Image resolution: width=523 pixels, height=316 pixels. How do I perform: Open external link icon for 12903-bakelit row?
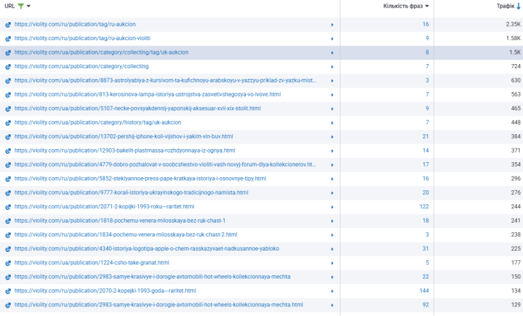click(8, 151)
